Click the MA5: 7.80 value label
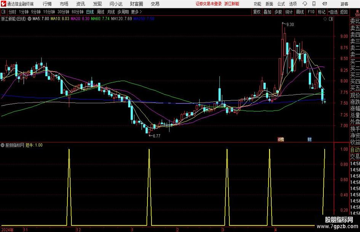 [41, 19]
